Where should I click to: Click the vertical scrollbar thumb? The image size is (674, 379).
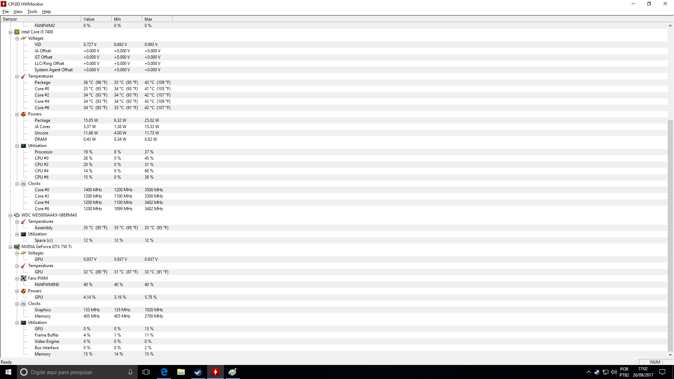coord(670,235)
